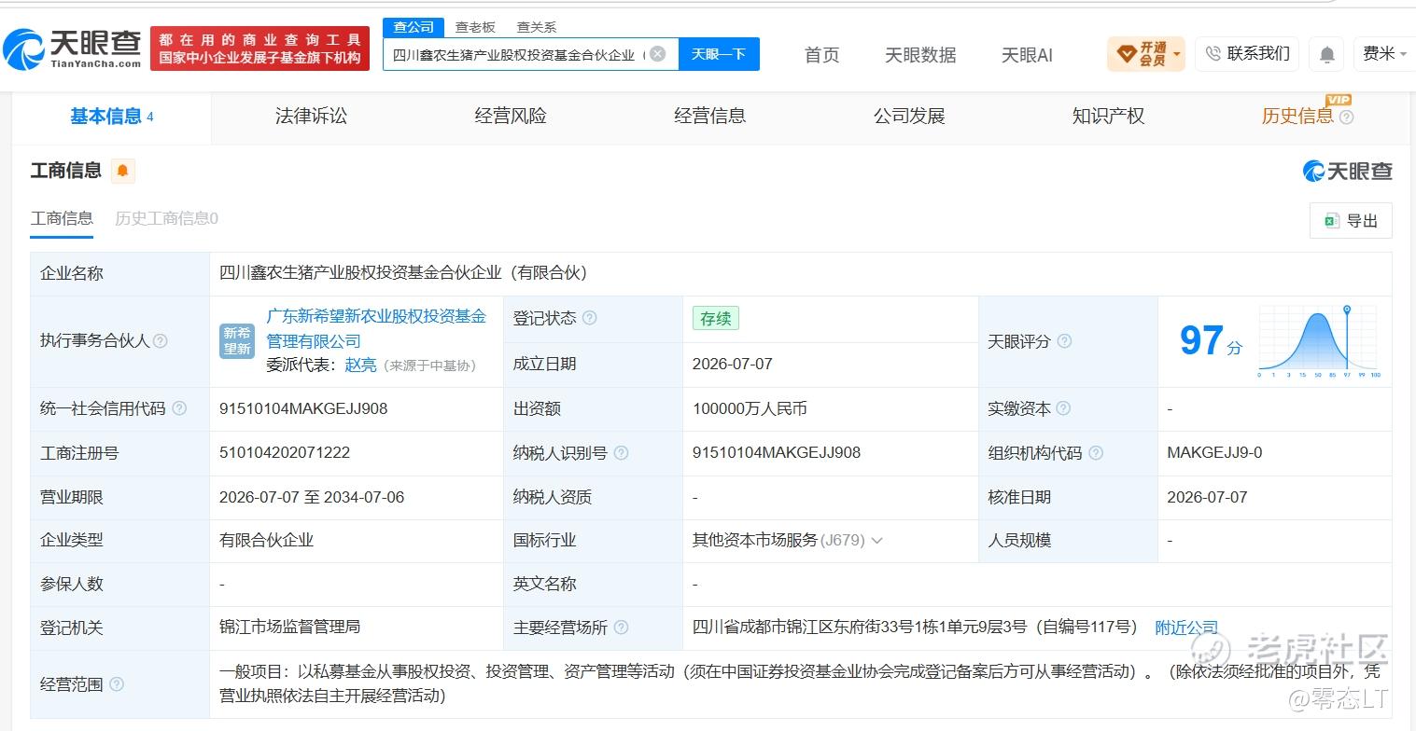Open the 费米 user menu dropdown
This screenshot has width=1416, height=731.
(1384, 54)
